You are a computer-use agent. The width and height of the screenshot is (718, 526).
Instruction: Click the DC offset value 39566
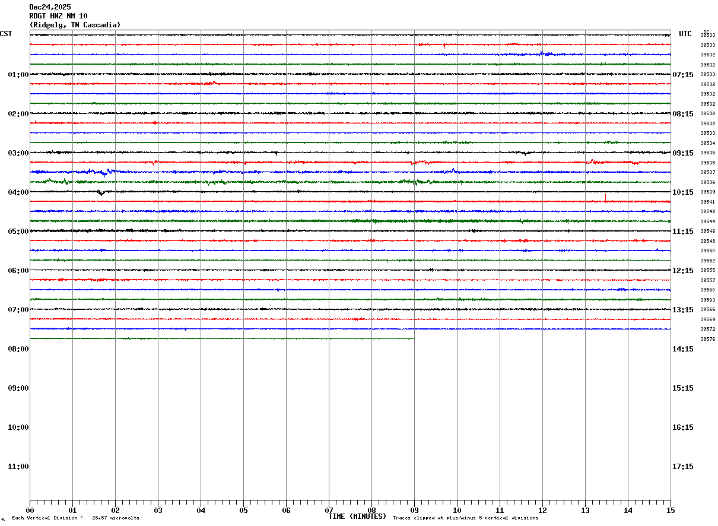click(x=708, y=309)
